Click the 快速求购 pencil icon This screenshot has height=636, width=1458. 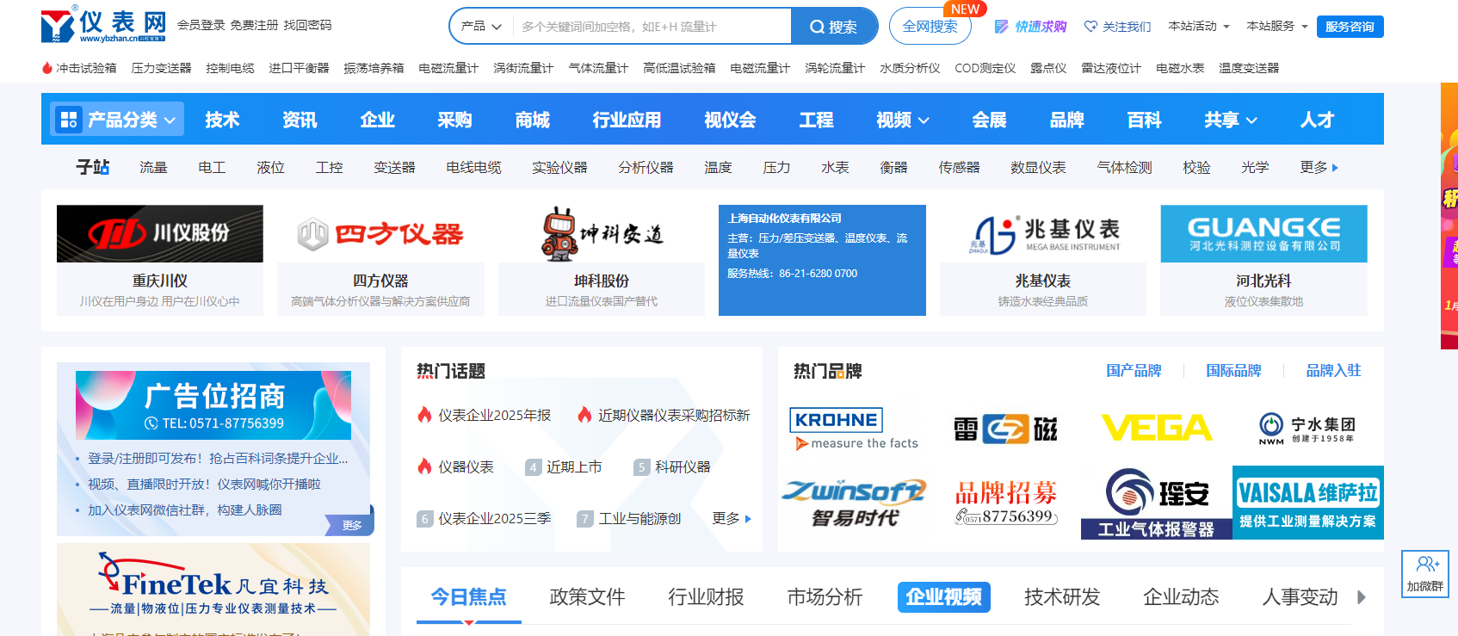coord(1001,27)
